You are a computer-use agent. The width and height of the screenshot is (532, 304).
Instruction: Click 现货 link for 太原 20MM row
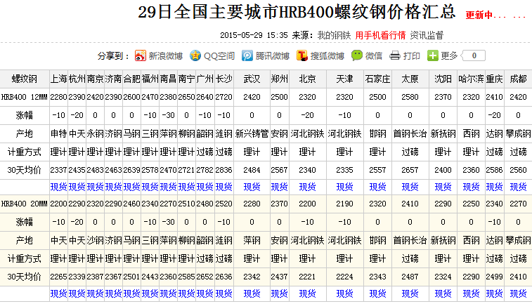point(410,293)
